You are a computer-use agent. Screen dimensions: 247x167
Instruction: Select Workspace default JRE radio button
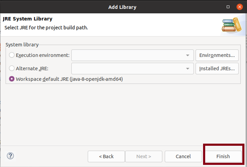(x=12, y=79)
